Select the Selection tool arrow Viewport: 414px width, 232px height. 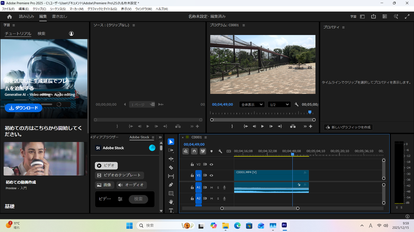pos(171,141)
